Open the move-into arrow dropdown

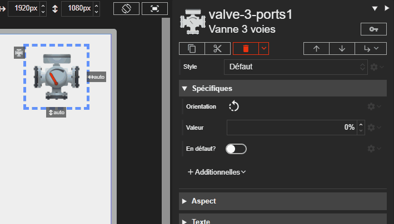371,48
